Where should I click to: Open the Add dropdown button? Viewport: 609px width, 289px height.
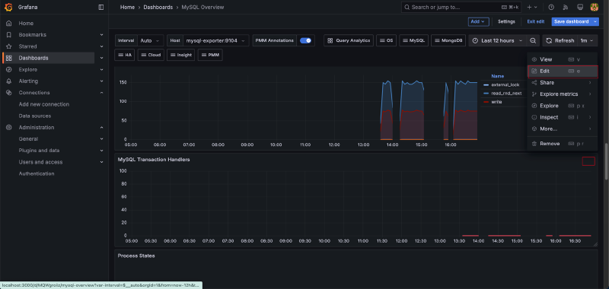pyautogui.click(x=478, y=22)
